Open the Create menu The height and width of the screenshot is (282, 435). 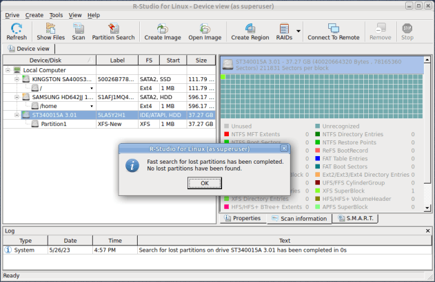click(34, 15)
